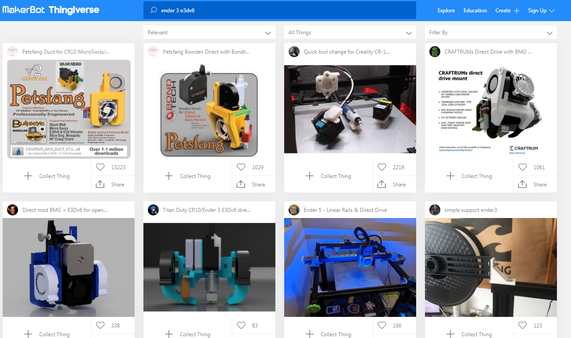Collect Thing for Direct mod BMG + E3Dv6
This screenshot has height=338, width=571.
point(47,334)
